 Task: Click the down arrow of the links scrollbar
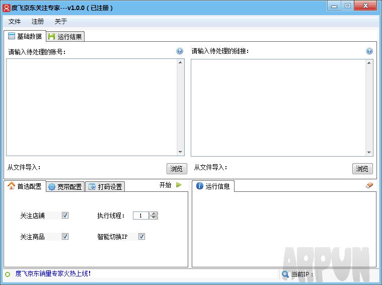tap(369, 153)
